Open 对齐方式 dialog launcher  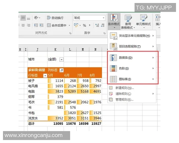point(70,33)
